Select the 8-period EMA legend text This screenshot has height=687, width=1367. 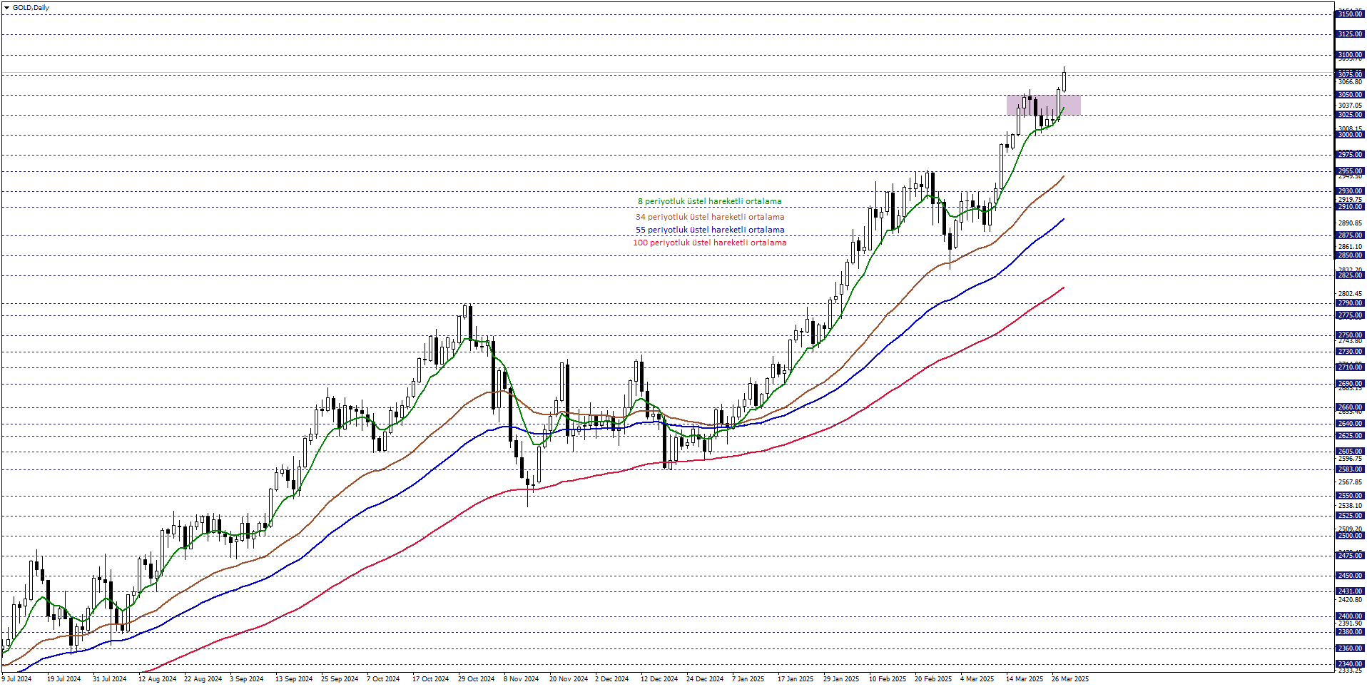(710, 201)
